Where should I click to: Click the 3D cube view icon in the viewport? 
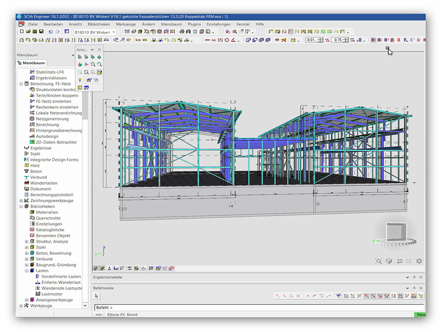coord(389,261)
